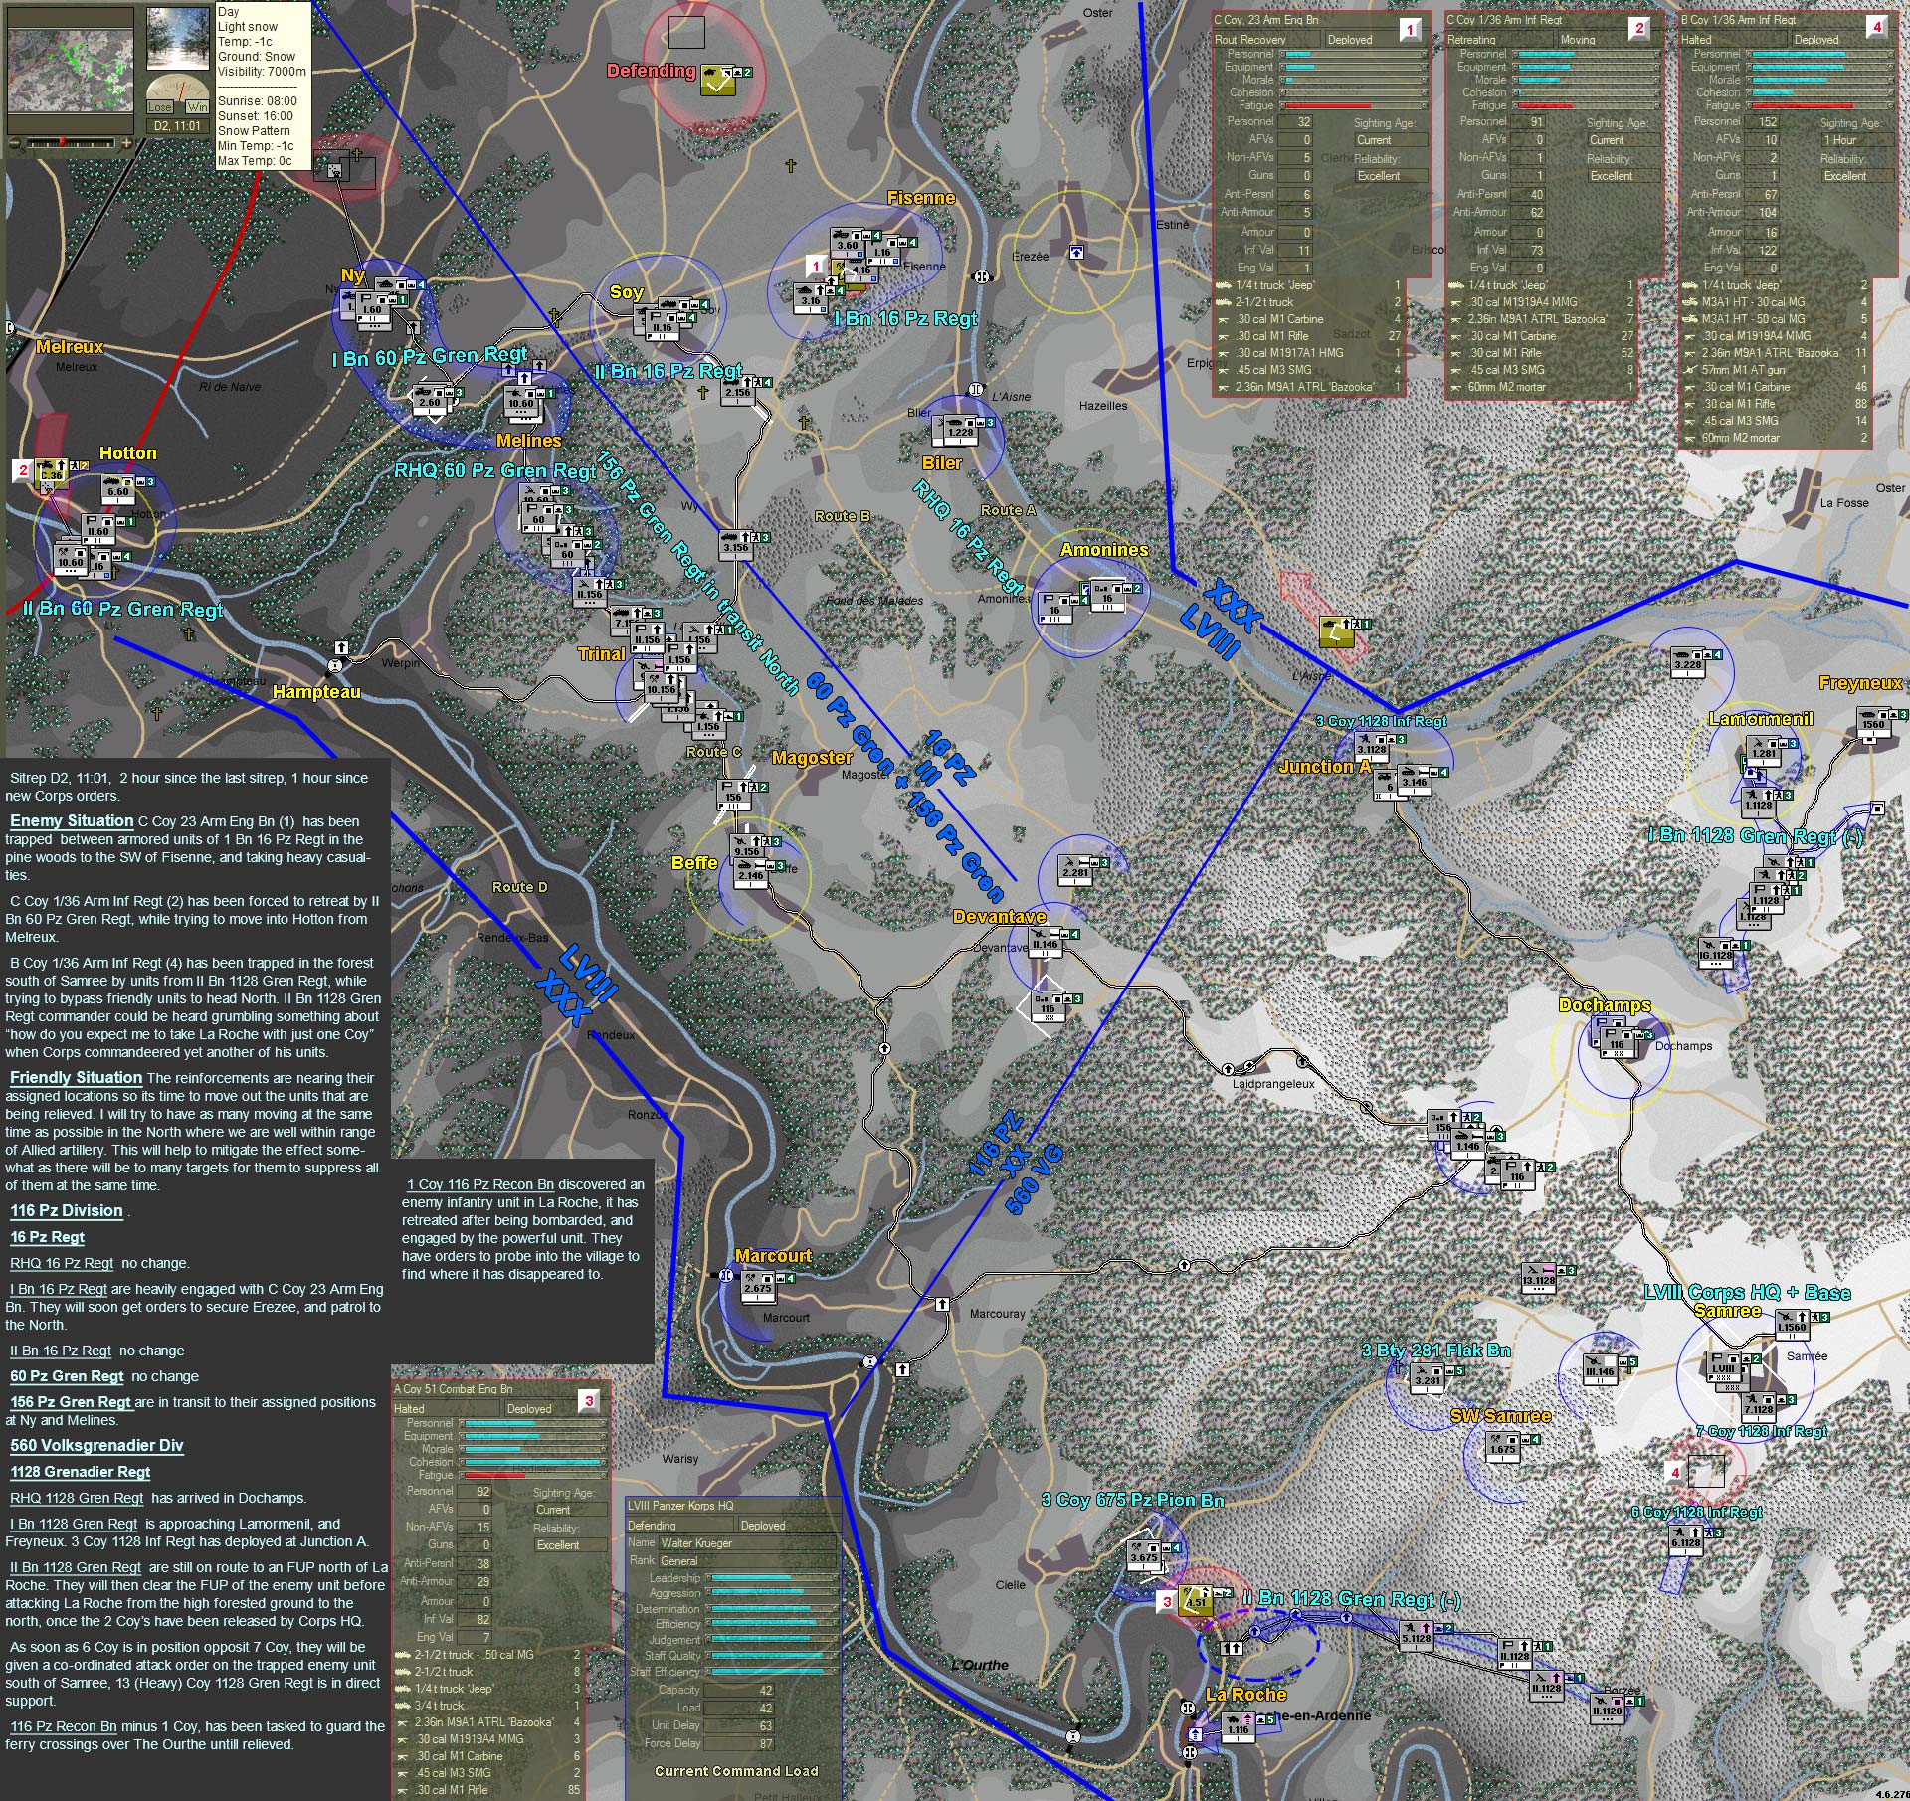The image size is (1910, 1801).
Task: Click the 'Melreux' orange town label
Action: (x=70, y=346)
